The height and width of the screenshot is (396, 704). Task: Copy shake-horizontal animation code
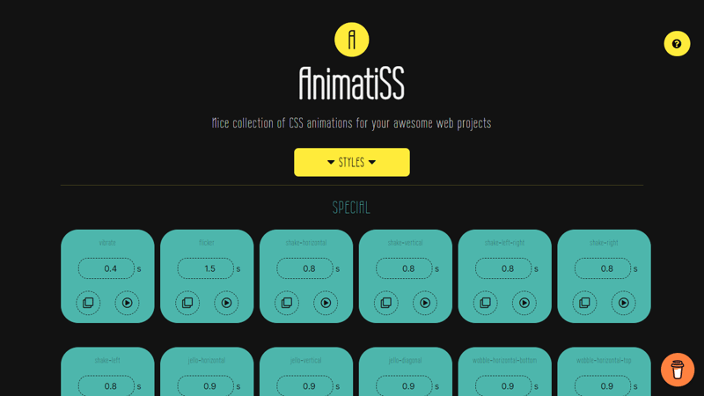(x=287, y=303)
